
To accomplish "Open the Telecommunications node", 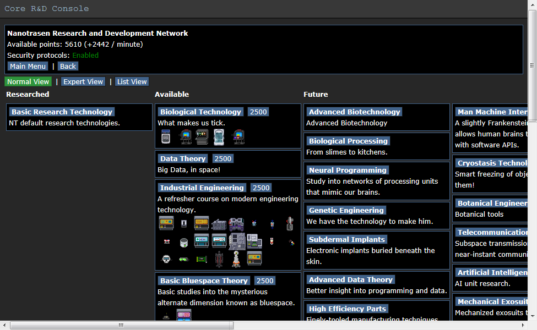I will pos(491,232).
